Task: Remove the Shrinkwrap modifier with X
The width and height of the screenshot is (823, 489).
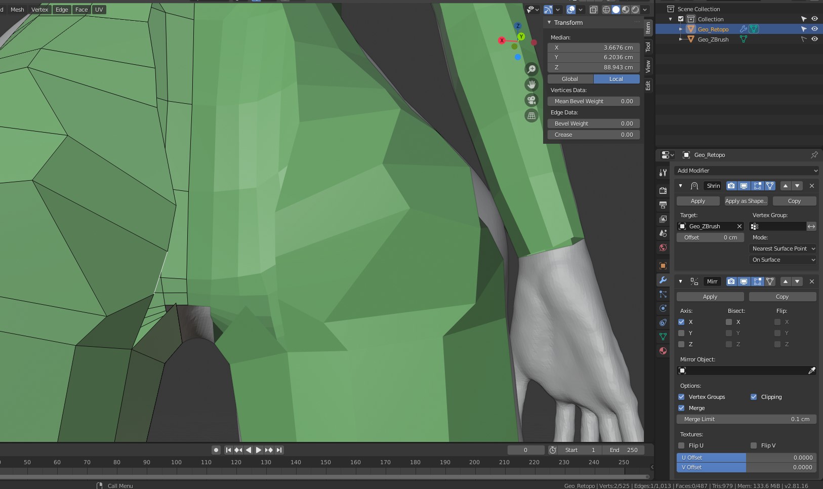Action: 812,186
